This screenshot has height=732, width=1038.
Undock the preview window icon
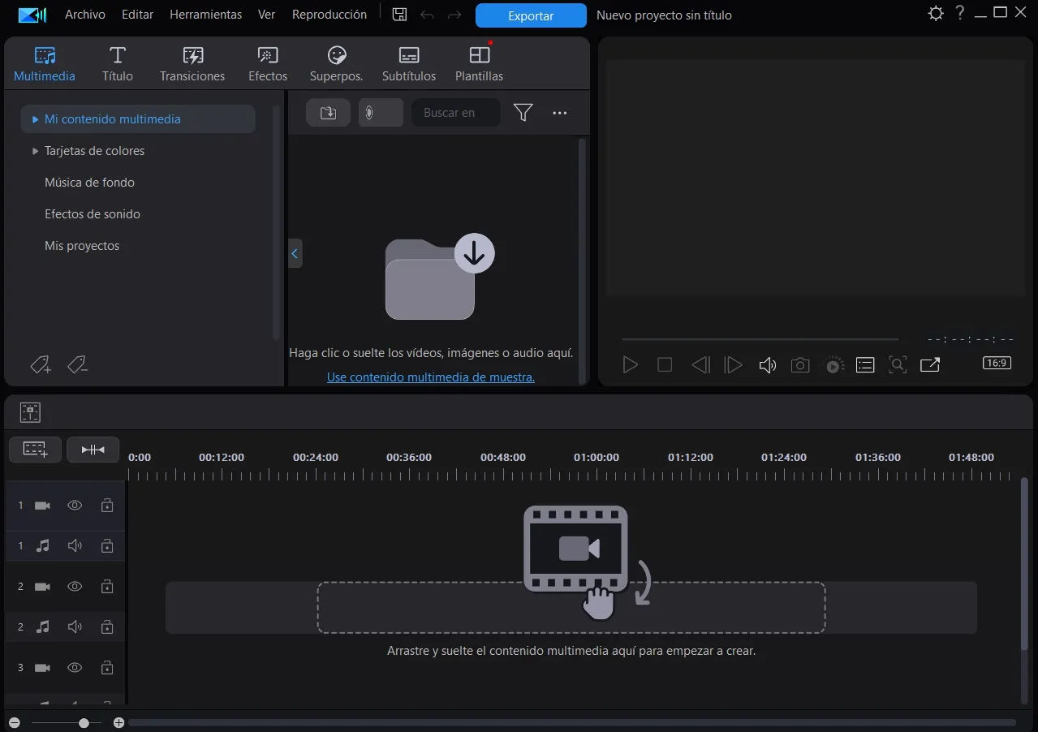pos(930,365)
